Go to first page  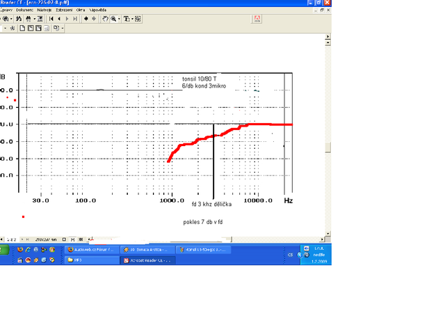pos(51,19)
